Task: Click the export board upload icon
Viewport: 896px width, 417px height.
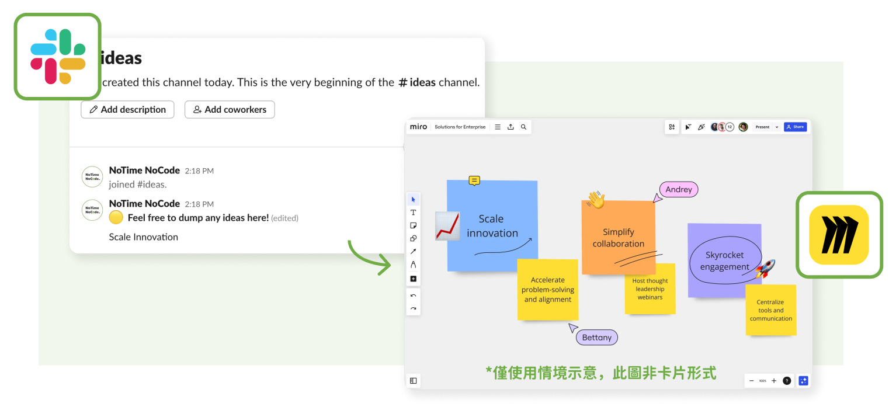Action: pos(510,127)
